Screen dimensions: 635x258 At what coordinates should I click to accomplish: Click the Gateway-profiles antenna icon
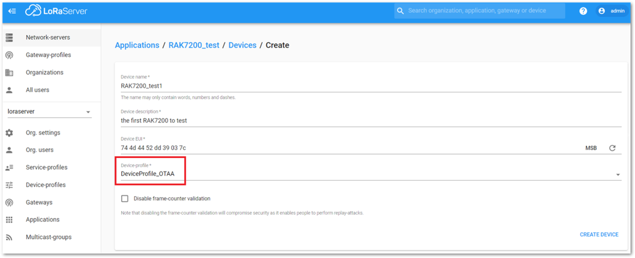click(9, 55)
